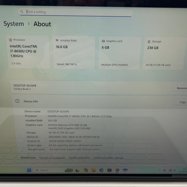Click Multiple GPUs installed text

(x=115, y=65)
